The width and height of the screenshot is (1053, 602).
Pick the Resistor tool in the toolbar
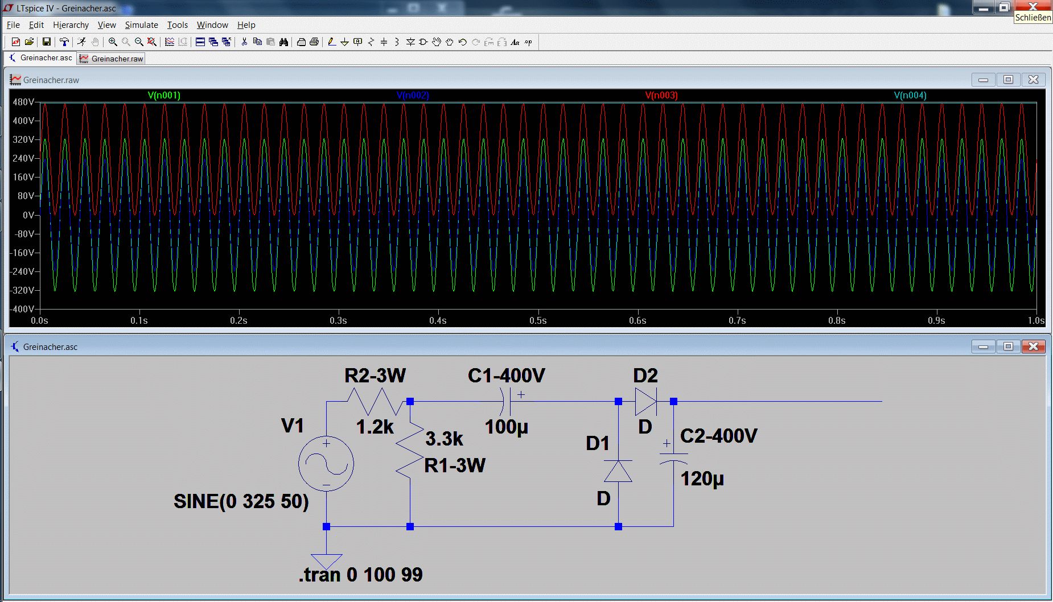(371, 42)
